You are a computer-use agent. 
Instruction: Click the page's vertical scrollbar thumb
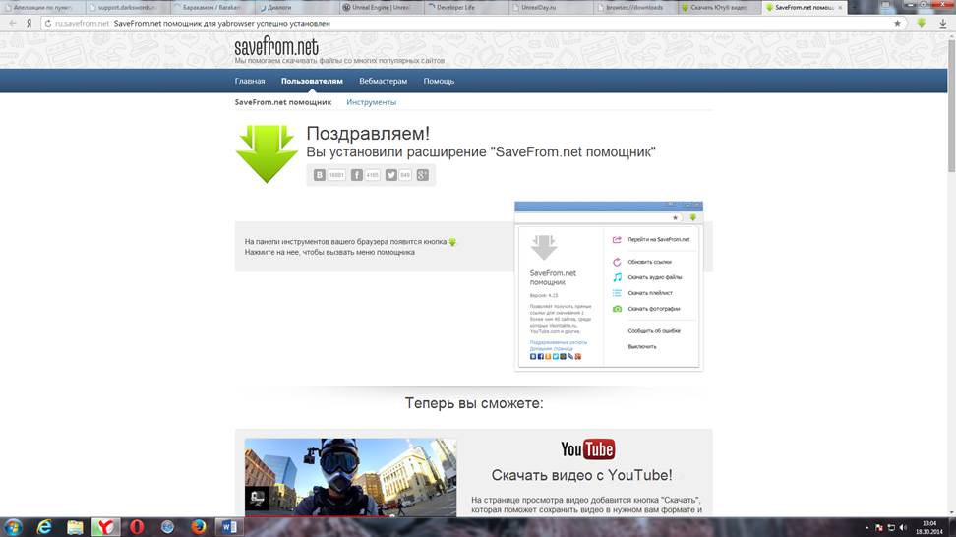click(x=951, y=105)
